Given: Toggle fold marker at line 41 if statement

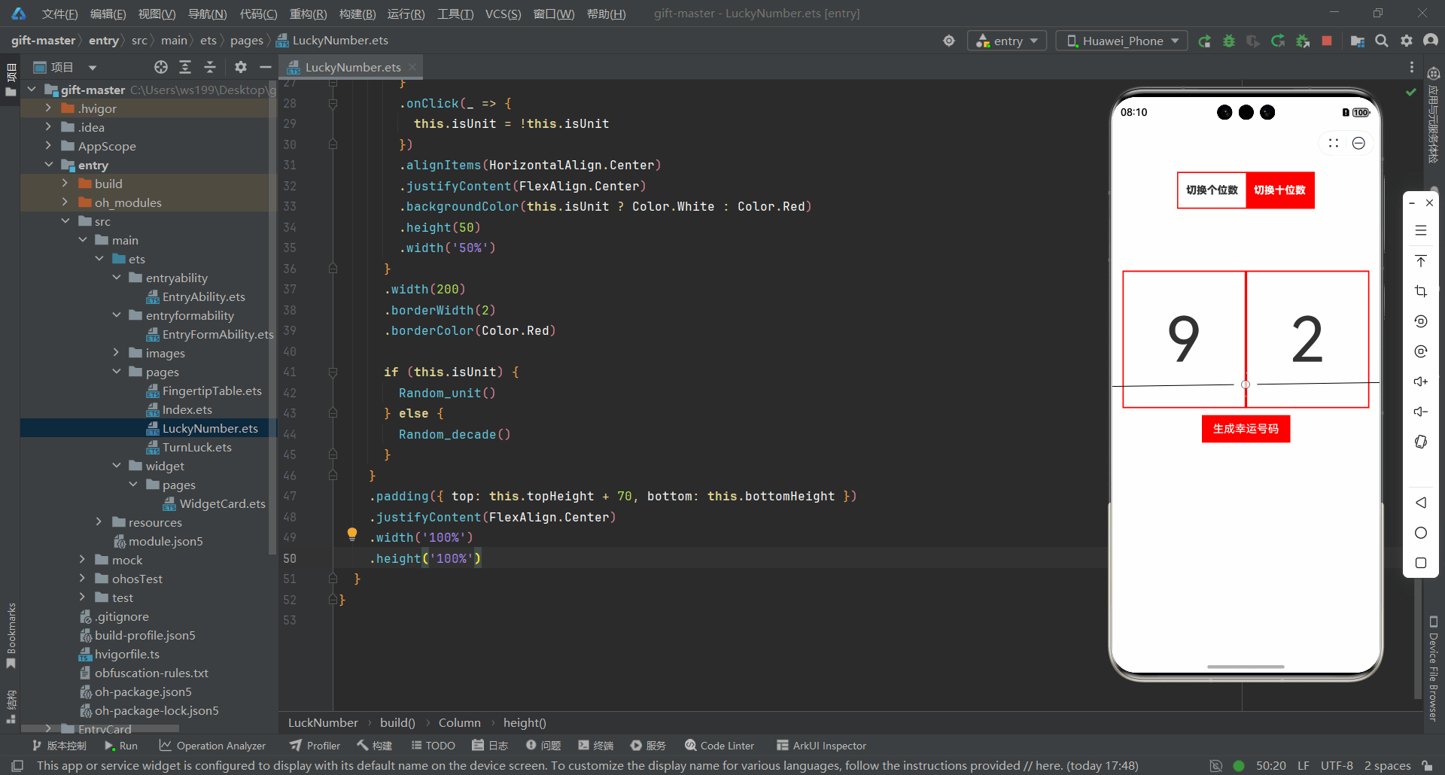Looking at the screenshot, I should (x=333, y=372).
